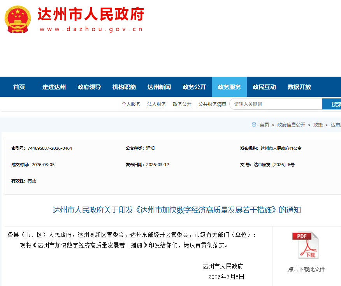Image resolution: width=341 pixels, height=286 pixels.
Task: Click the 法人服务 sub-link
Action: [156, 104]
